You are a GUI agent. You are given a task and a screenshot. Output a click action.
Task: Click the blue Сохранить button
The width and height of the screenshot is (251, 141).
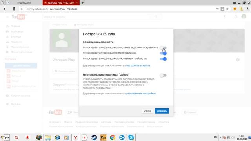(162, 111)
